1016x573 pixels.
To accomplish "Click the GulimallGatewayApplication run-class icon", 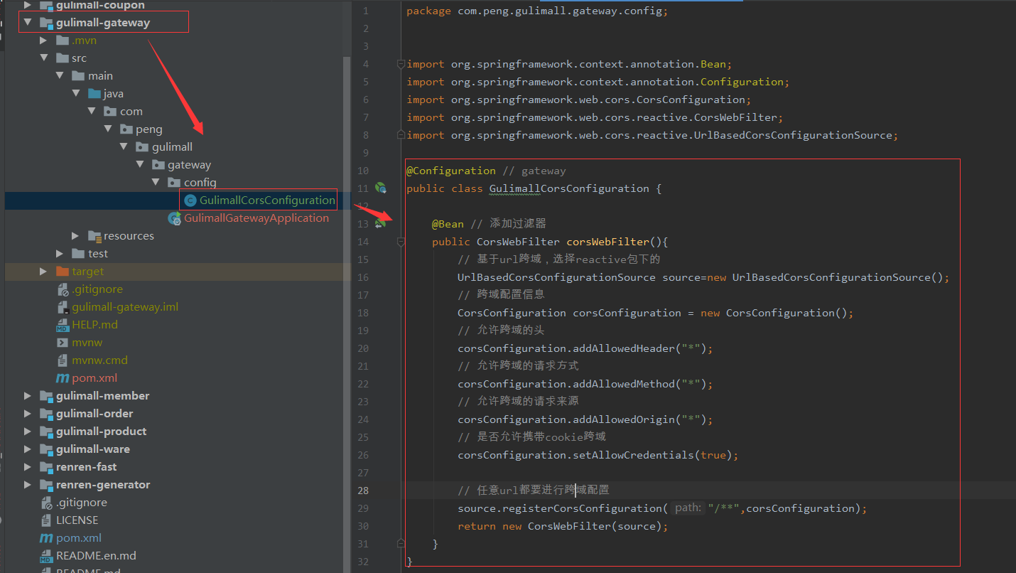I will [174, 218].
